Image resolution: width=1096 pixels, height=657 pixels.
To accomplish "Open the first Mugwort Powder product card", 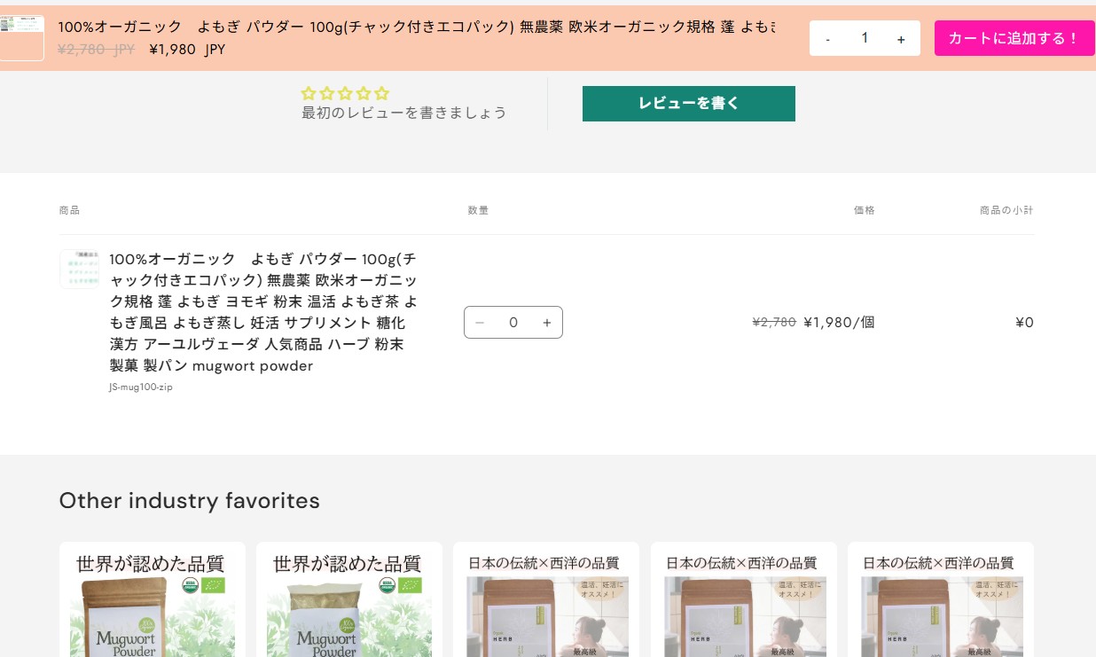I will pos(153,599).
